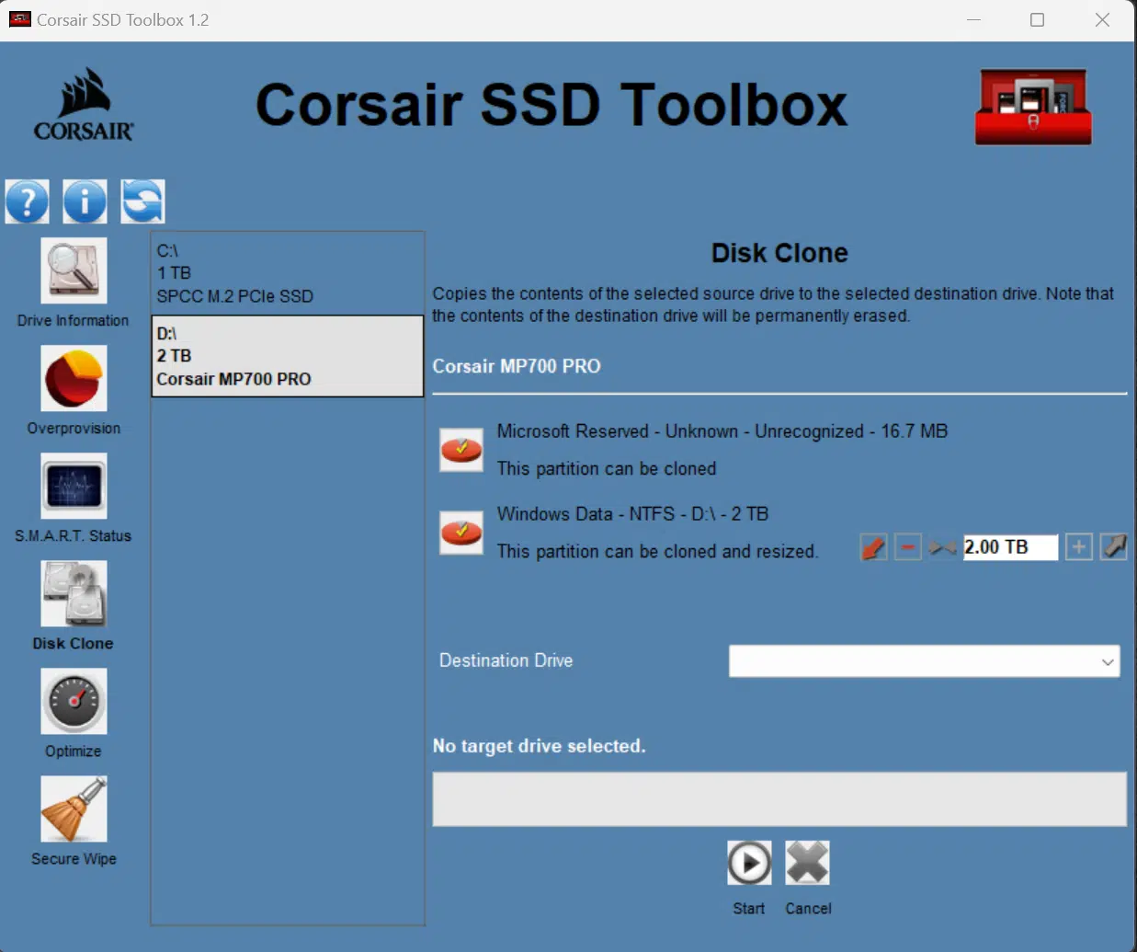This screenshot has height=952, width=1137.
Task: Toggle cloning of Microsoft Reserved partition
Action: 461,450
